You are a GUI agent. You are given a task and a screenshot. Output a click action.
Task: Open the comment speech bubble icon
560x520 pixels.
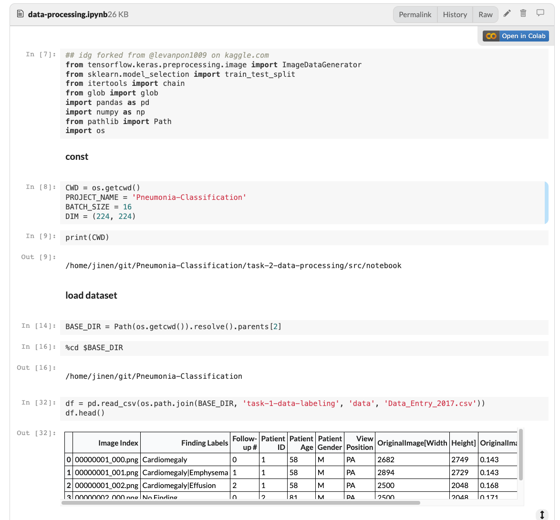[540, 14]
